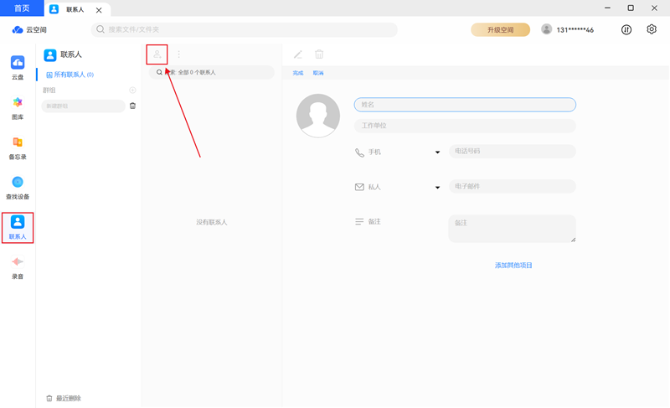Maximize the window

tap(631, 8)
